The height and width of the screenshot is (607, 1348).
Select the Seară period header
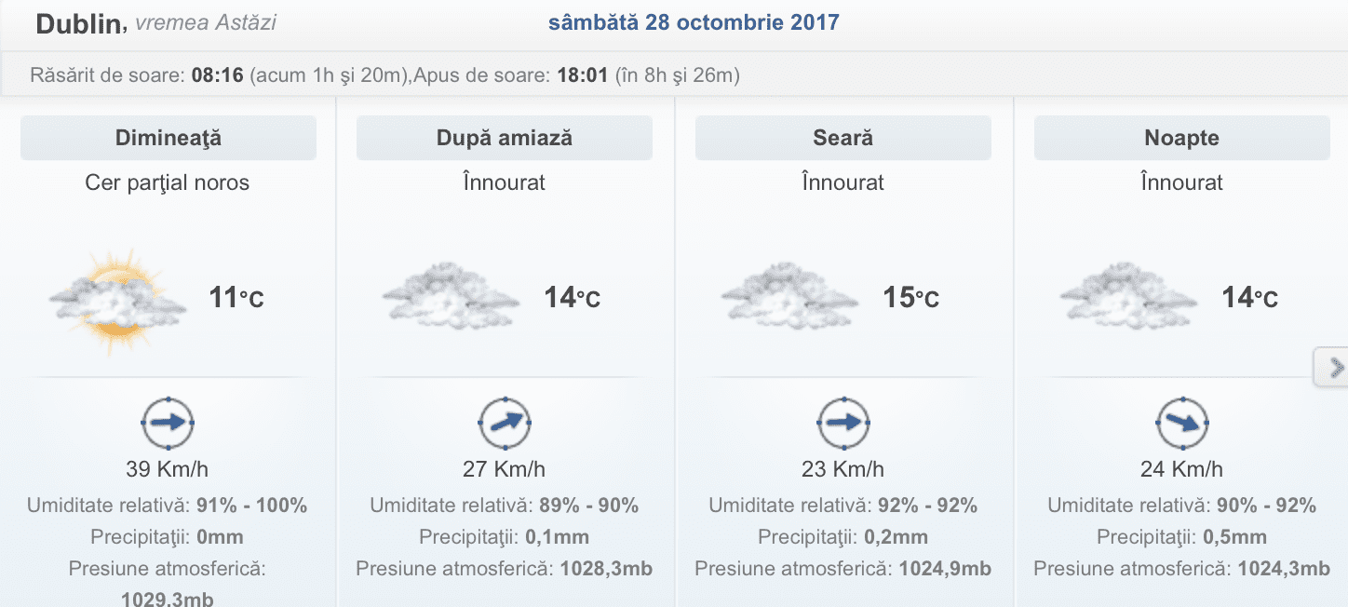pyautogui.click(x=843, y=139)
